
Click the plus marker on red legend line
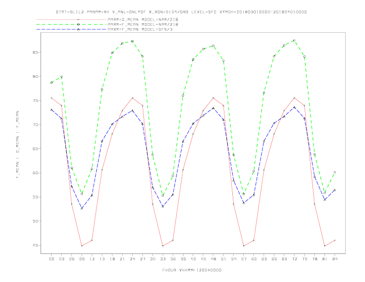[x=78, y=19]
